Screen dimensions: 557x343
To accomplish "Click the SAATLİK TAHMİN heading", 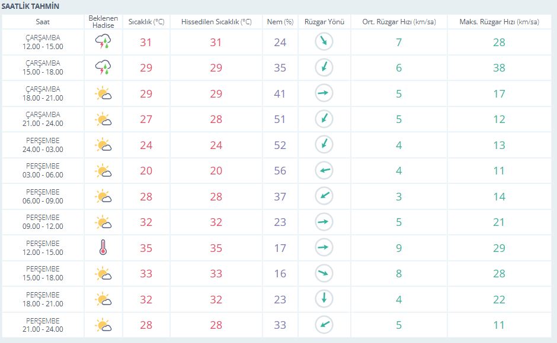I will (30, 6).
